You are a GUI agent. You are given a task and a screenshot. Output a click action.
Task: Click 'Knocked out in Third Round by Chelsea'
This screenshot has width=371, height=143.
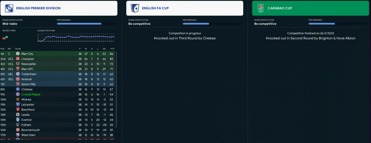[185, 38]
